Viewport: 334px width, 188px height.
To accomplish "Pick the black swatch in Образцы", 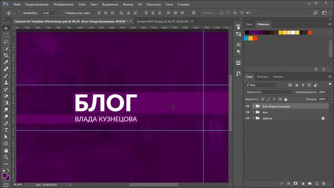I will [x=247, y=32].
